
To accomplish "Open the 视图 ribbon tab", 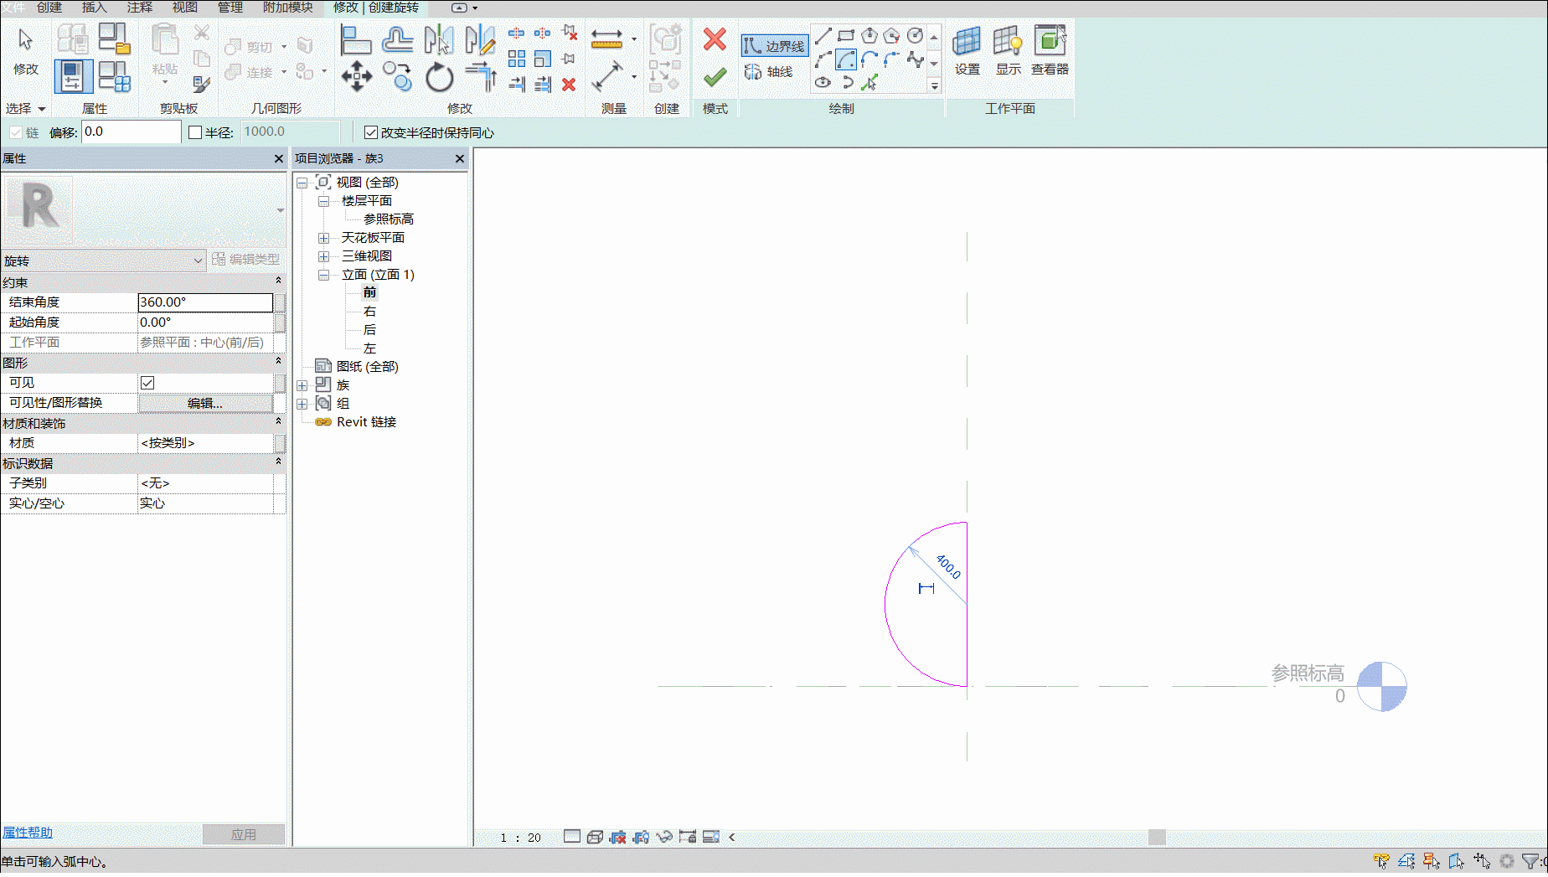I will pyautogui.click(x=184, y=8).
